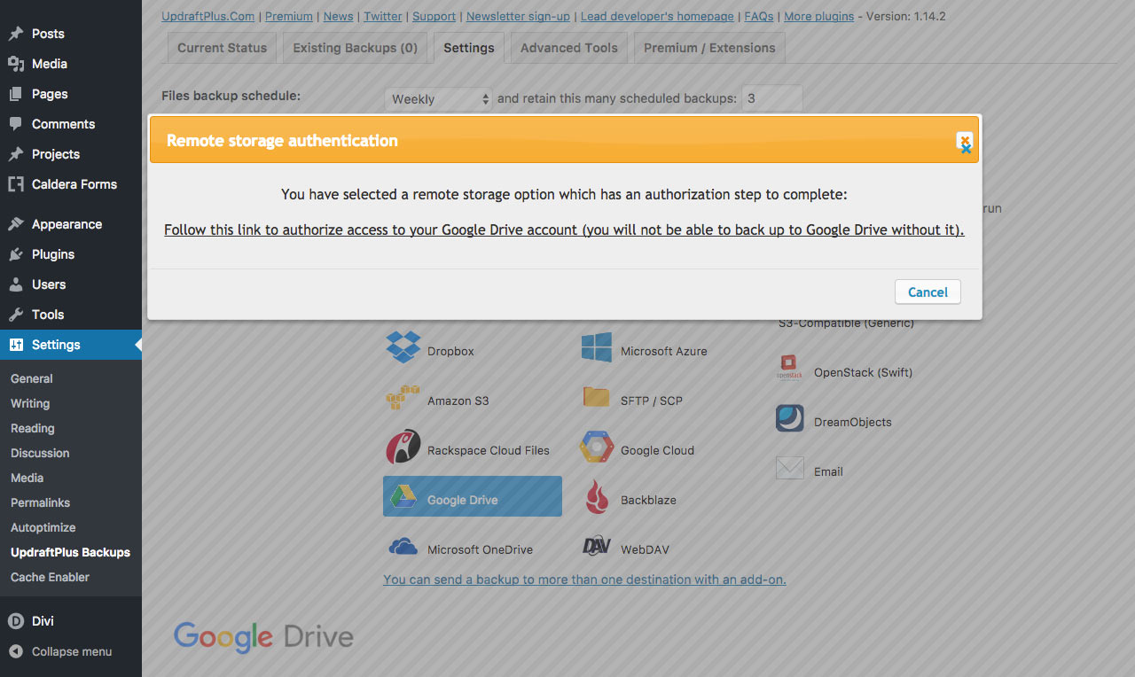The height and width of the screenshot is (677, 1135).
Task: Select the Microsoft OneDrive cloud icon
Action: pyautogui.click(x=403, y=546)
